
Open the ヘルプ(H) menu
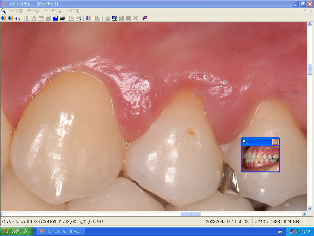click(x=74, y=11)
